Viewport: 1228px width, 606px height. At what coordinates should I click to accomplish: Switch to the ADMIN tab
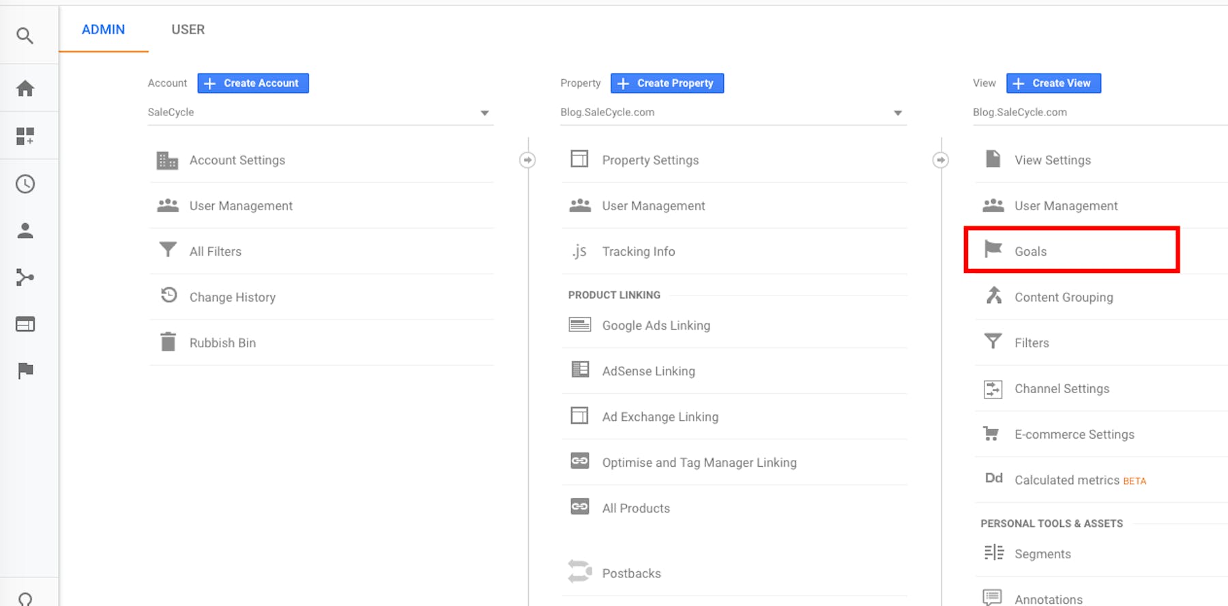[x=104, y=29]
